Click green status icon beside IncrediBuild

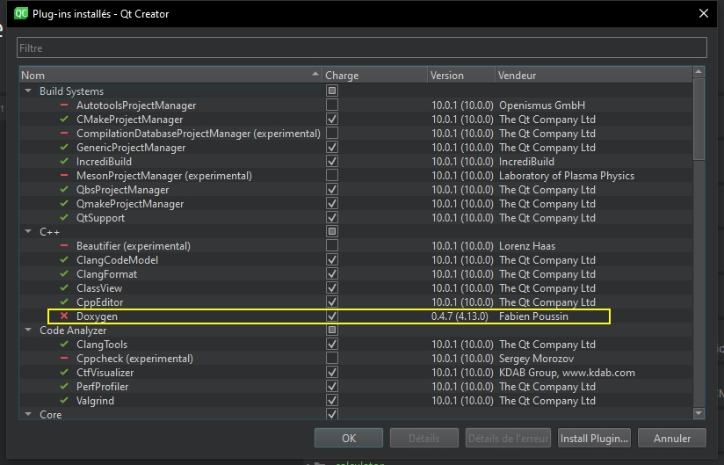point(64,161)
